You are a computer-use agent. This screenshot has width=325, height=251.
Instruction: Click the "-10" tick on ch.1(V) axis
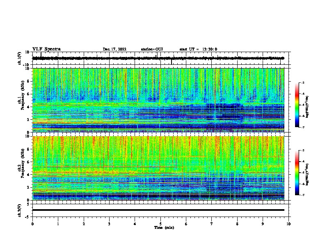click(27, 65)
